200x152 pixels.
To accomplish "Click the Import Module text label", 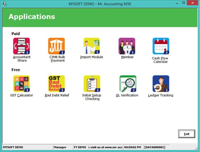I will click(92, 57).
